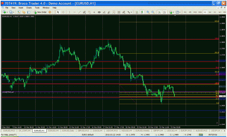Click the chart's right-hand price scale
The image size is (227, 137).
(x=223, y=71)
